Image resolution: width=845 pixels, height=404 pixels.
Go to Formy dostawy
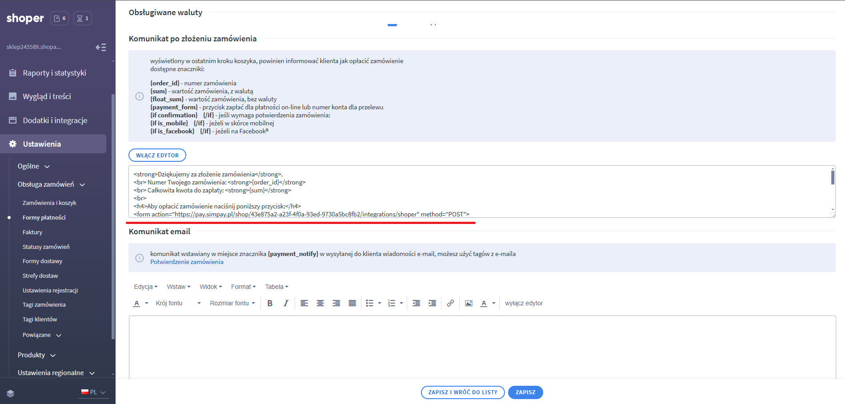42,261
